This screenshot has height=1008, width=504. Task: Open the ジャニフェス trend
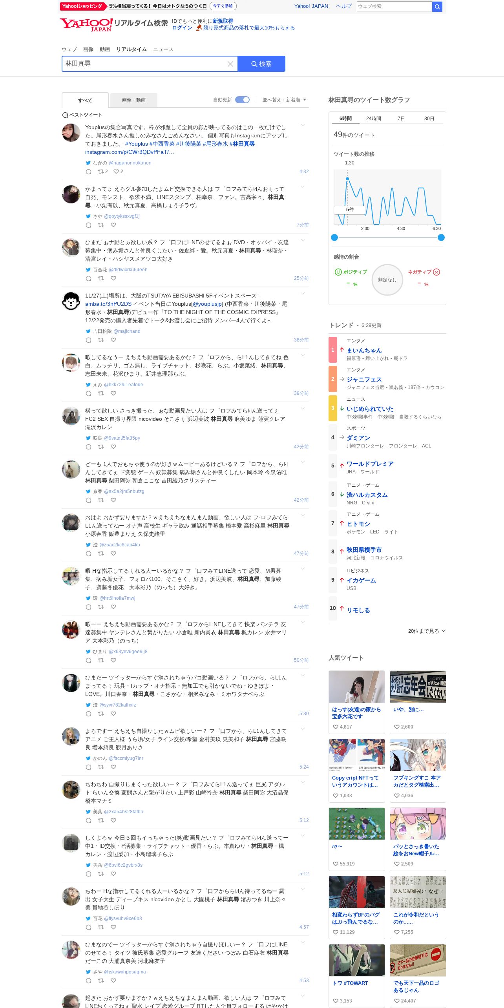[364, 380]
